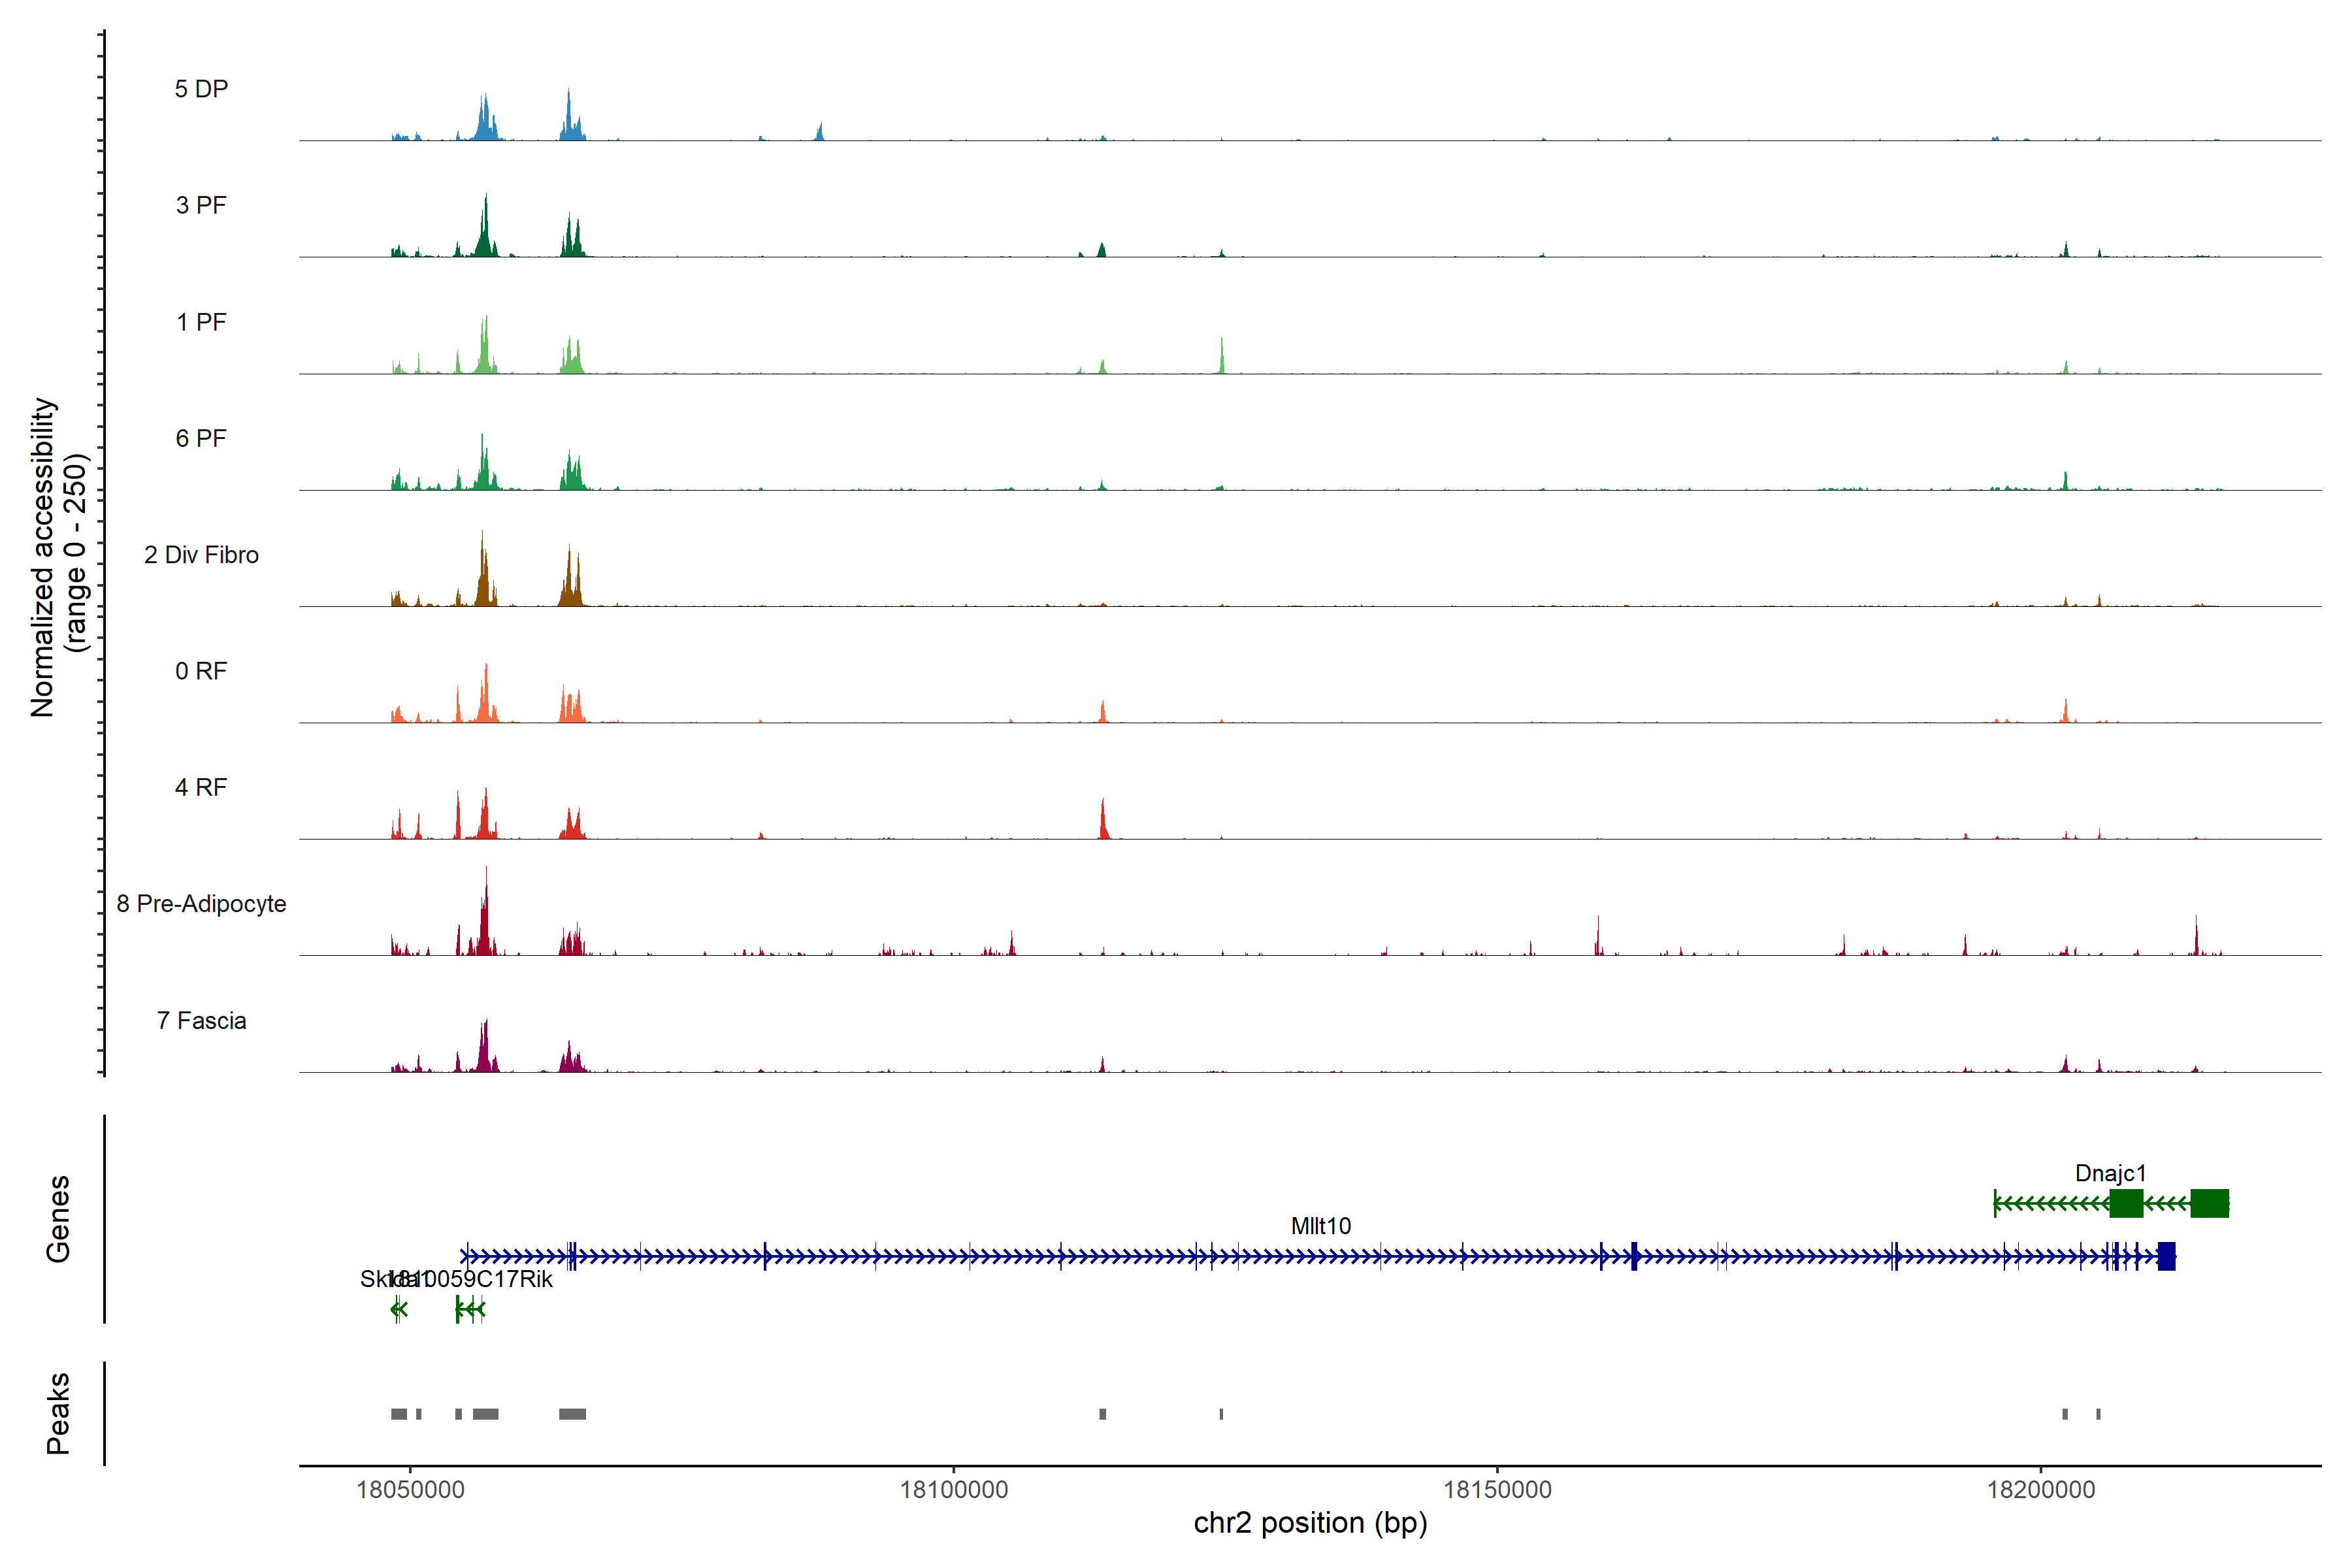This screenshot has width=2352, height=1568.
Task: Select the 2 Div Fibro label
Action: [x=201, y=555]
